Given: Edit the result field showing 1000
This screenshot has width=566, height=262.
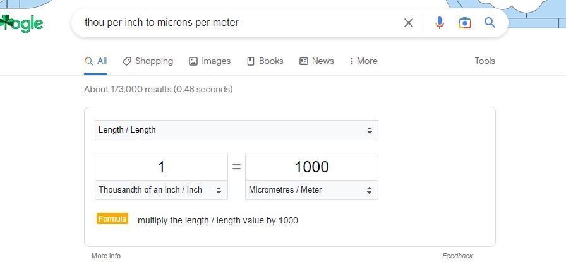Looking at the screenshot, I should [311, 167].
